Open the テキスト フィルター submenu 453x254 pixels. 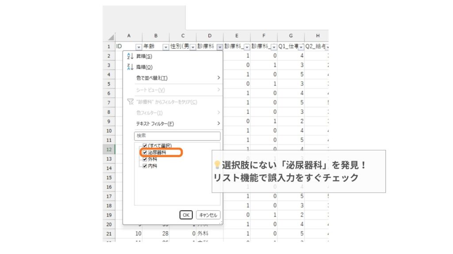[x=177, y=124]
